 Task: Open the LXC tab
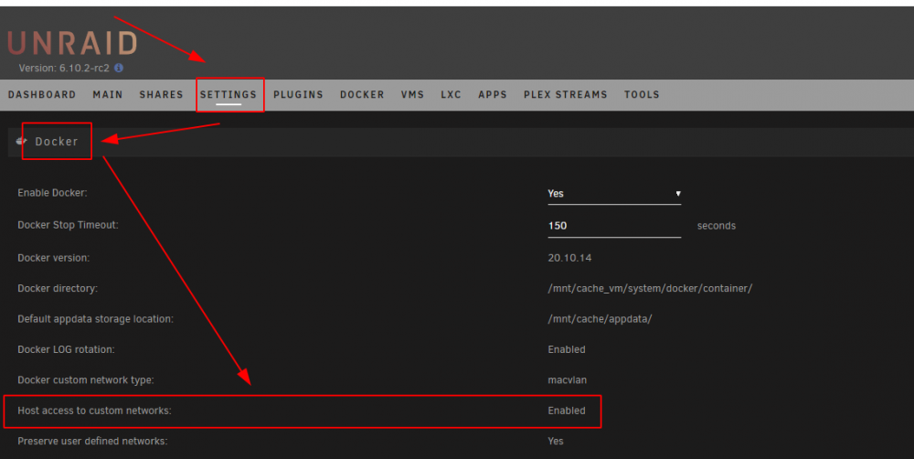pyautogui.click(x=452, y=94)
